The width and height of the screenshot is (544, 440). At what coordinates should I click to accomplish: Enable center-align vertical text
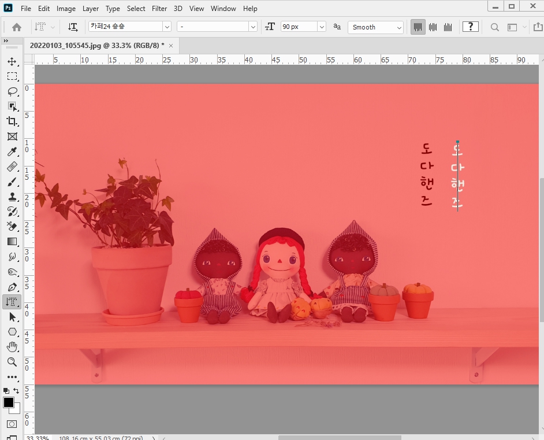(x=433, y=27)
